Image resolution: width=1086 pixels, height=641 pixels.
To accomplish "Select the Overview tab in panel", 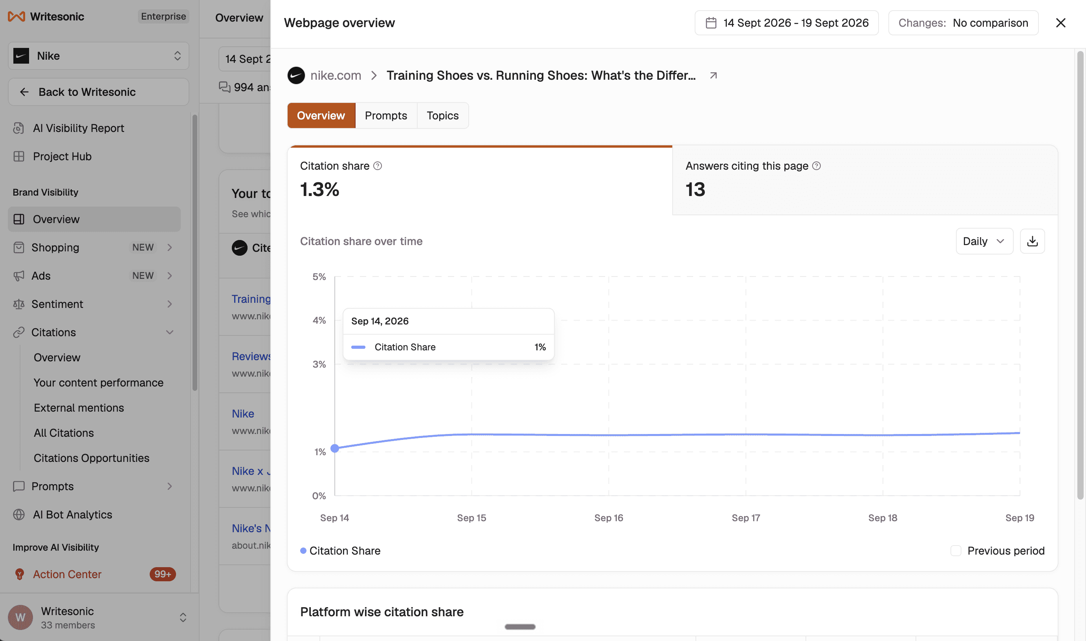I will coord(321,115).
